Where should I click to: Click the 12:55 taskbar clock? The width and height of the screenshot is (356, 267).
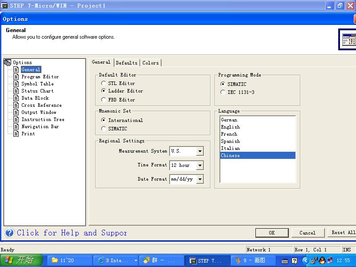tap(343, 260)
